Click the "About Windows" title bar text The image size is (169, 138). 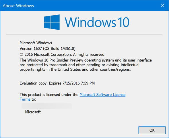click(x=18, y=6)
